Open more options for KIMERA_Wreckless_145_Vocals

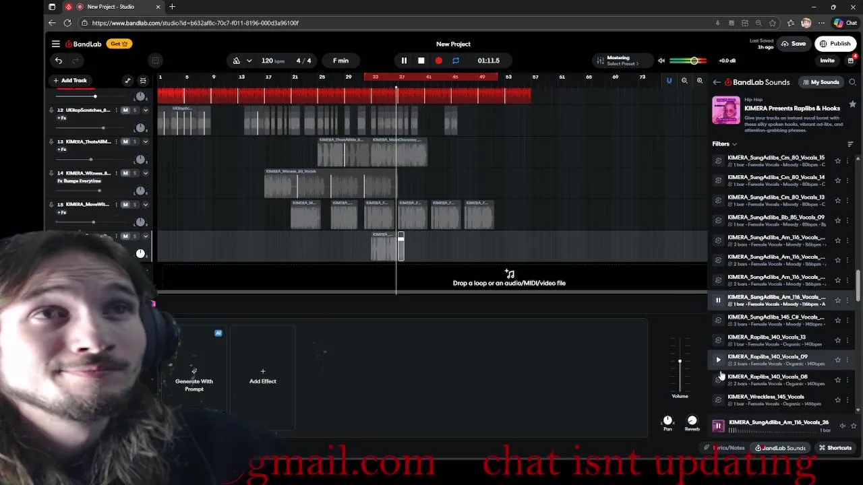tap(847, 400)
